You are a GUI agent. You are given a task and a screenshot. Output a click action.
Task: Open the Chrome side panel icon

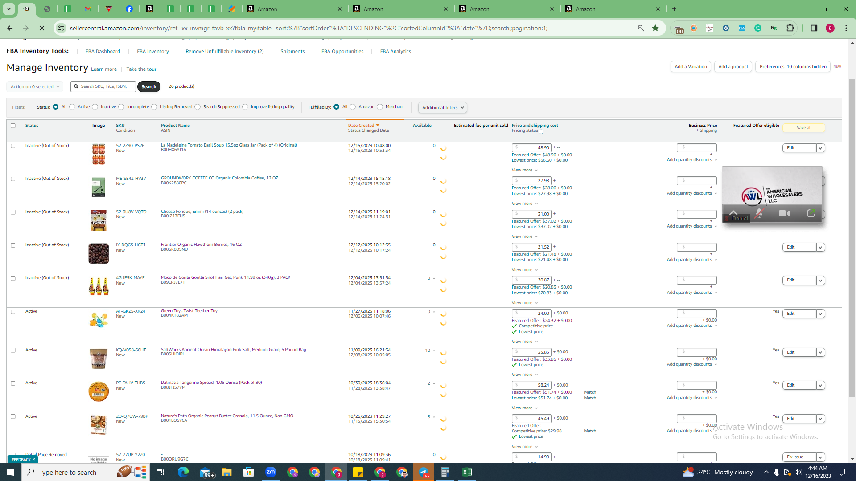pyautogui.click(x=814, y=28)
